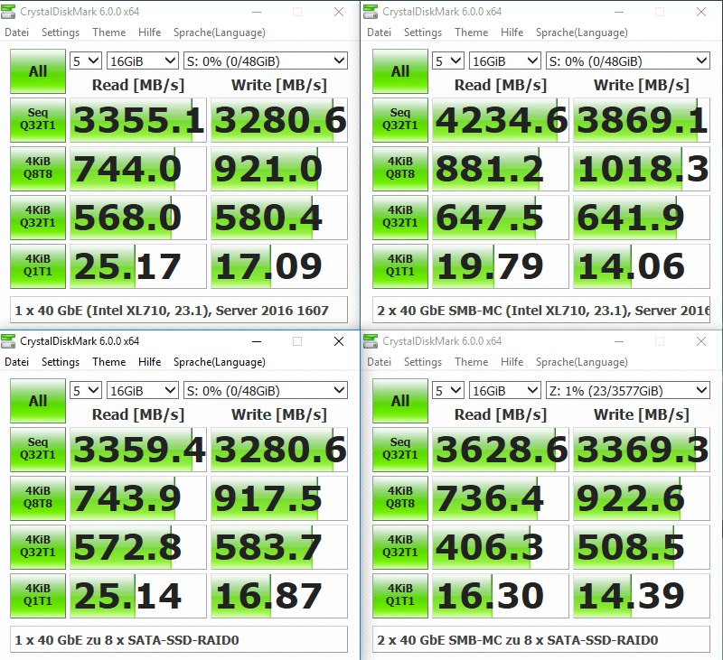Start 4KiB Q8T8 test beside 736.4 result
This screenshot has width=723, height=660.
(x=400, y=497)
